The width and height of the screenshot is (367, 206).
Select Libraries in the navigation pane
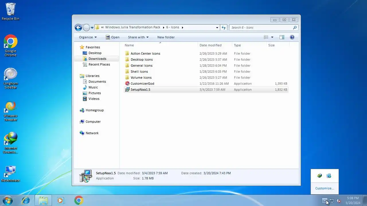pyautogui.click(x=92, y=76)
